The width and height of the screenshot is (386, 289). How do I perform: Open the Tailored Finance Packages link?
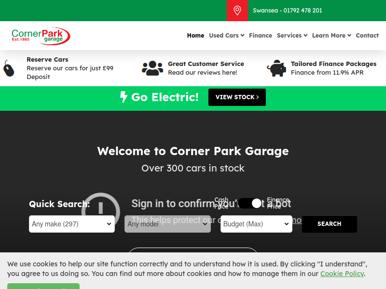(333, 64)
